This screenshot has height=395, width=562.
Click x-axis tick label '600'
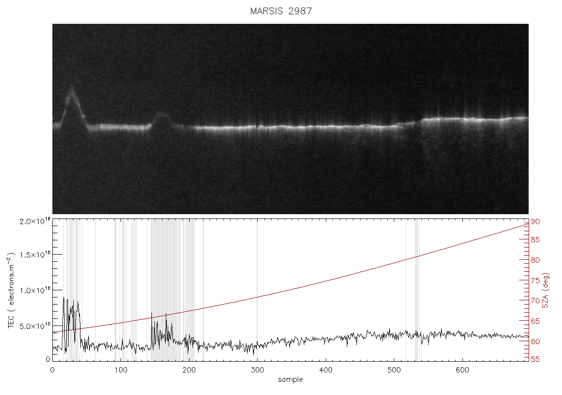click(x=462, y=370)
